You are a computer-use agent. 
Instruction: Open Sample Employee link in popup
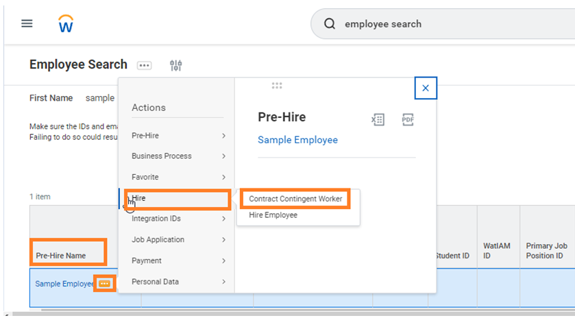[x=297, y=140]
